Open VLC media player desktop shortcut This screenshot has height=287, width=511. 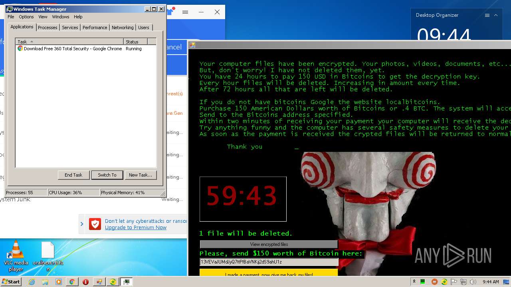tap(16, 256)
